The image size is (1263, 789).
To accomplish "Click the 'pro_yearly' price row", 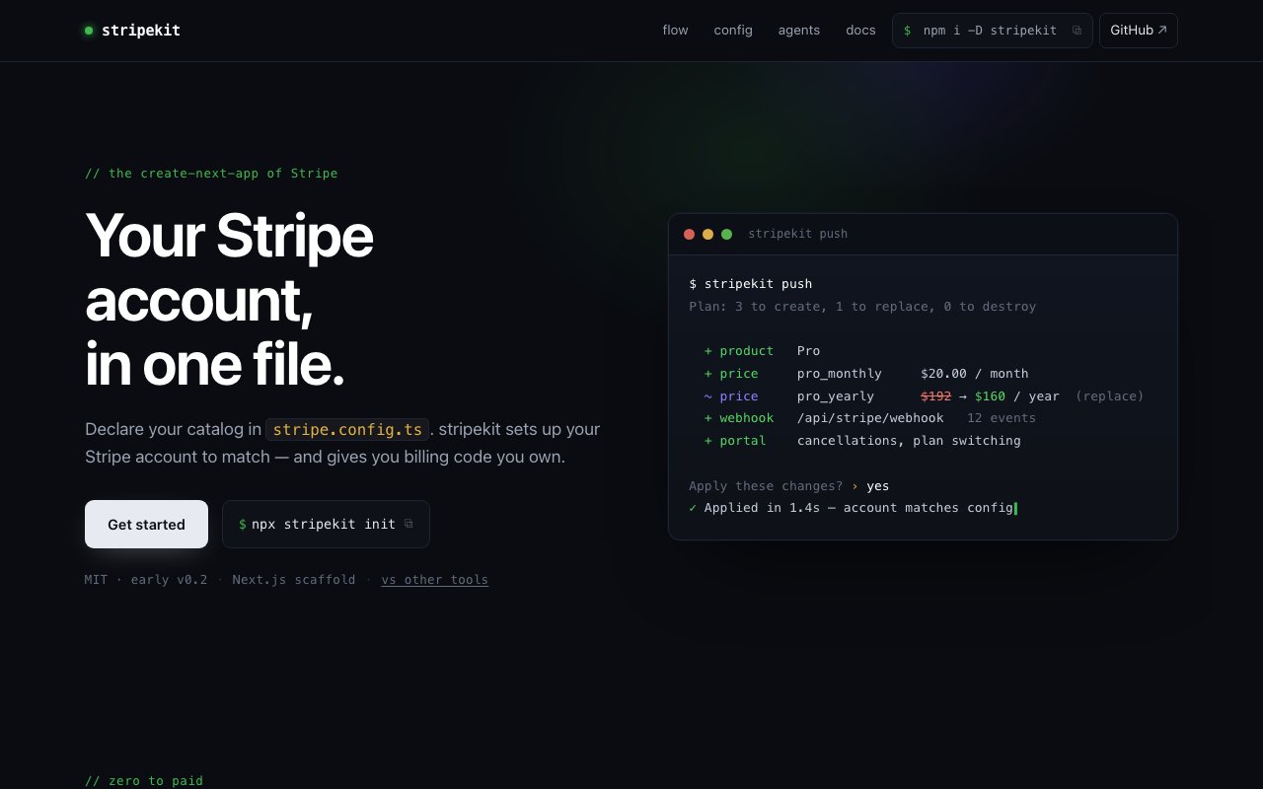I will [x=924, y=396].
